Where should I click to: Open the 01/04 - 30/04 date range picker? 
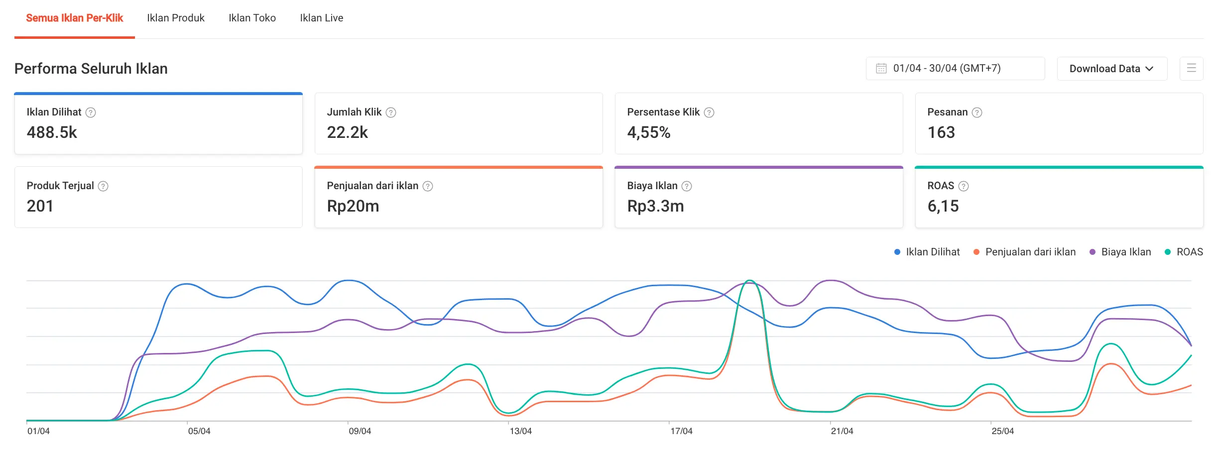coord(955,69)
